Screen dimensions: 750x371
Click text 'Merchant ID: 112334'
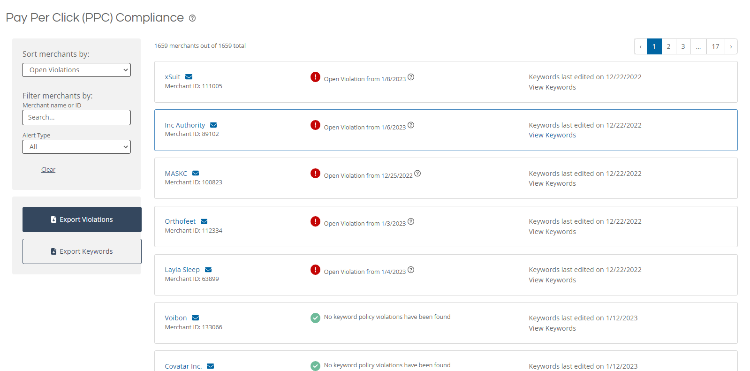[194, 231]
